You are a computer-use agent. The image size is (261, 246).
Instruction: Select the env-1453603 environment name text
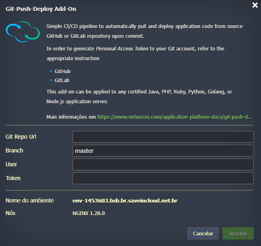[125, 200]
